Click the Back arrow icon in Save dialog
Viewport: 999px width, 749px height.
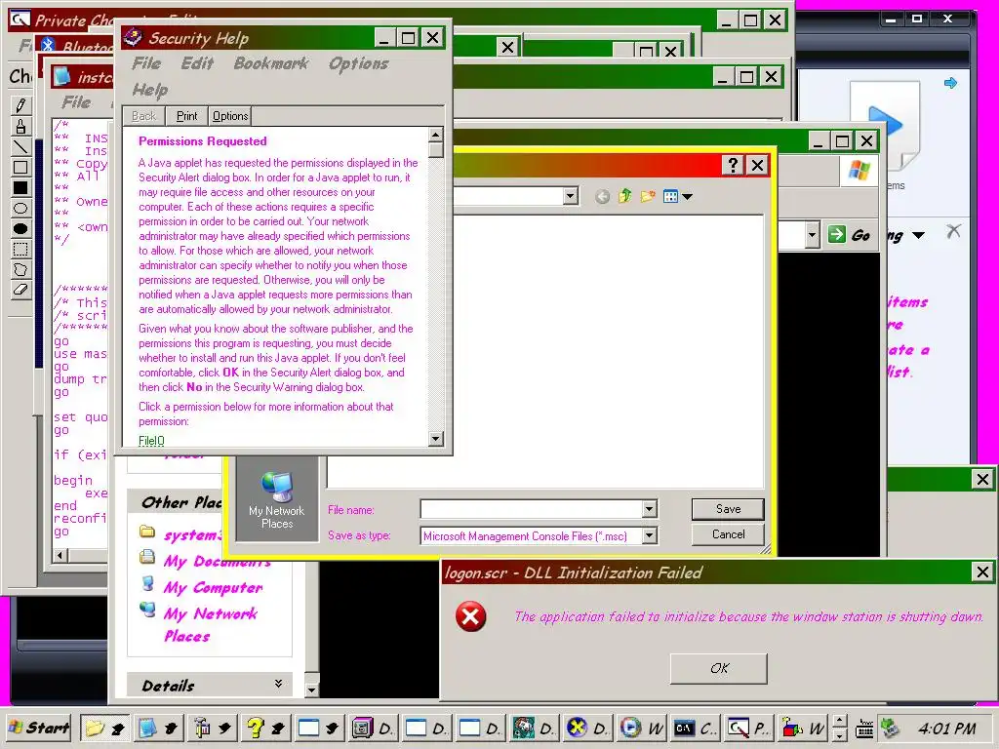coord(602,197)
